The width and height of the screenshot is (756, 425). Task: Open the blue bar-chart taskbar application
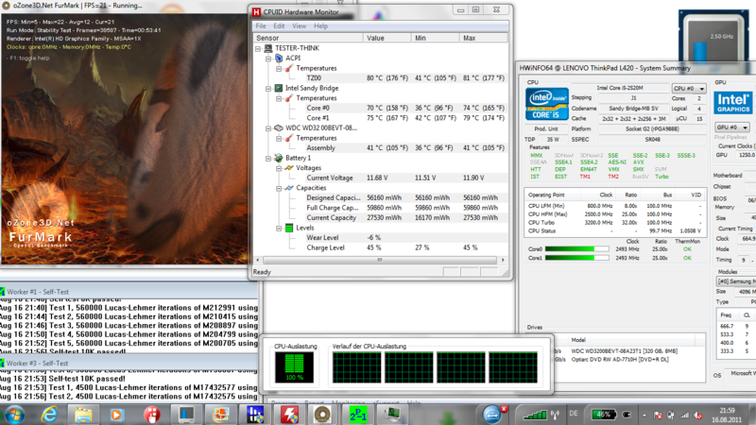[x=254, y=414]
